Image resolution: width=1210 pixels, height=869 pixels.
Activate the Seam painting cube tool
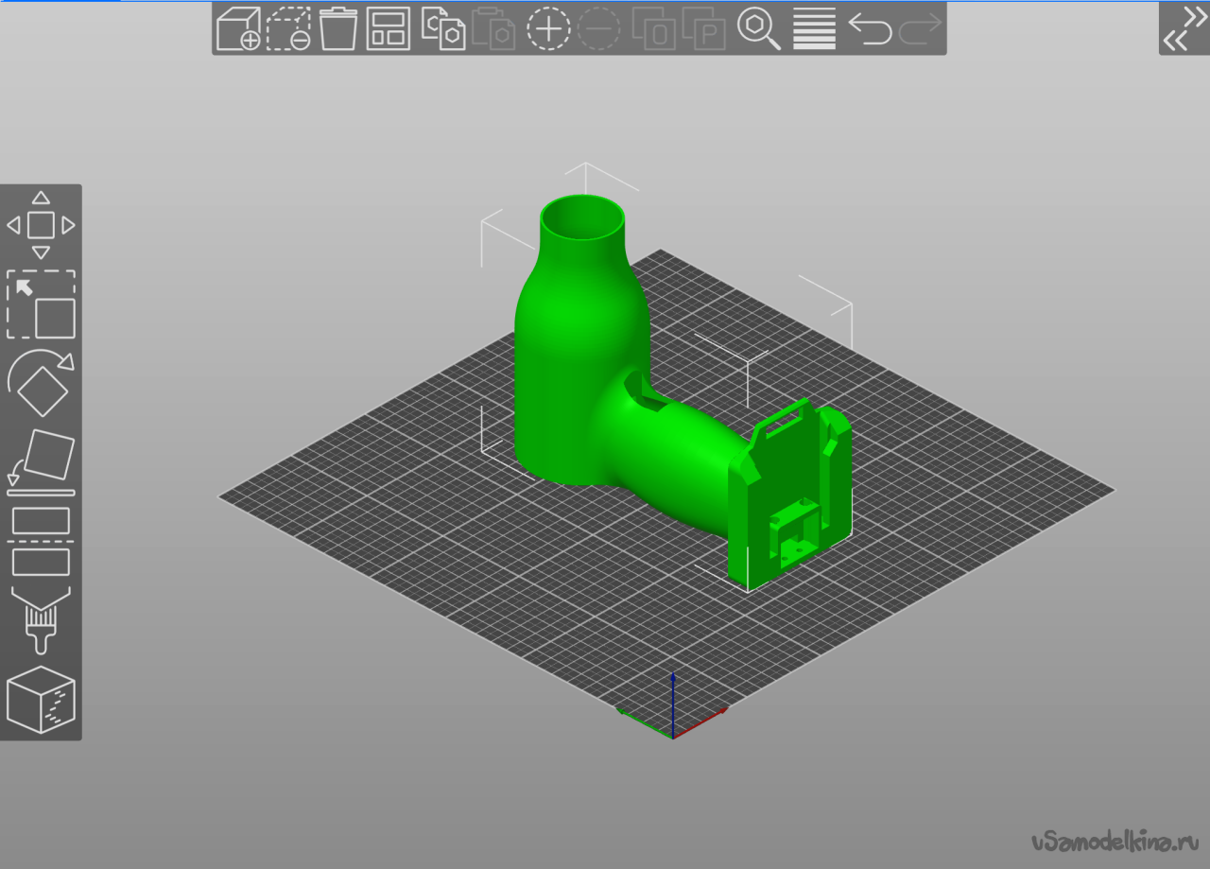[41, 700]
